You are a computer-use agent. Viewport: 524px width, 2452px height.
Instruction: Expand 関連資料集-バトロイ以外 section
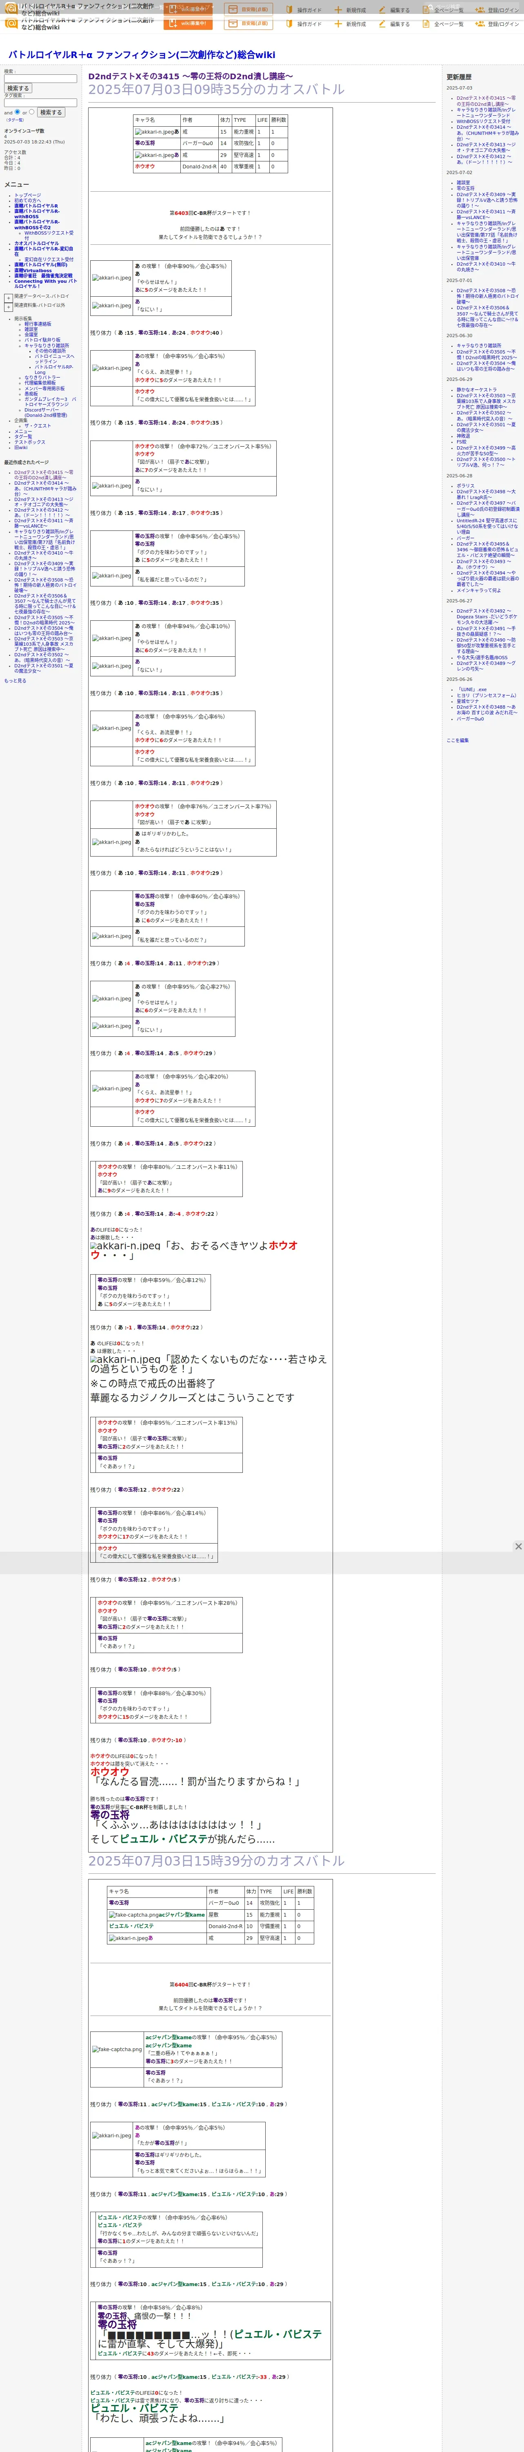coord(9,307)
